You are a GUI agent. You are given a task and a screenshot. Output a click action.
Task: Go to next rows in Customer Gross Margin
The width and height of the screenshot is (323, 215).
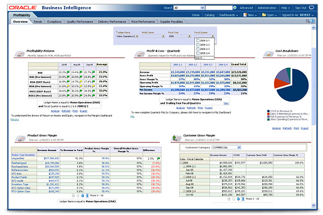click(x=238, y=199)
